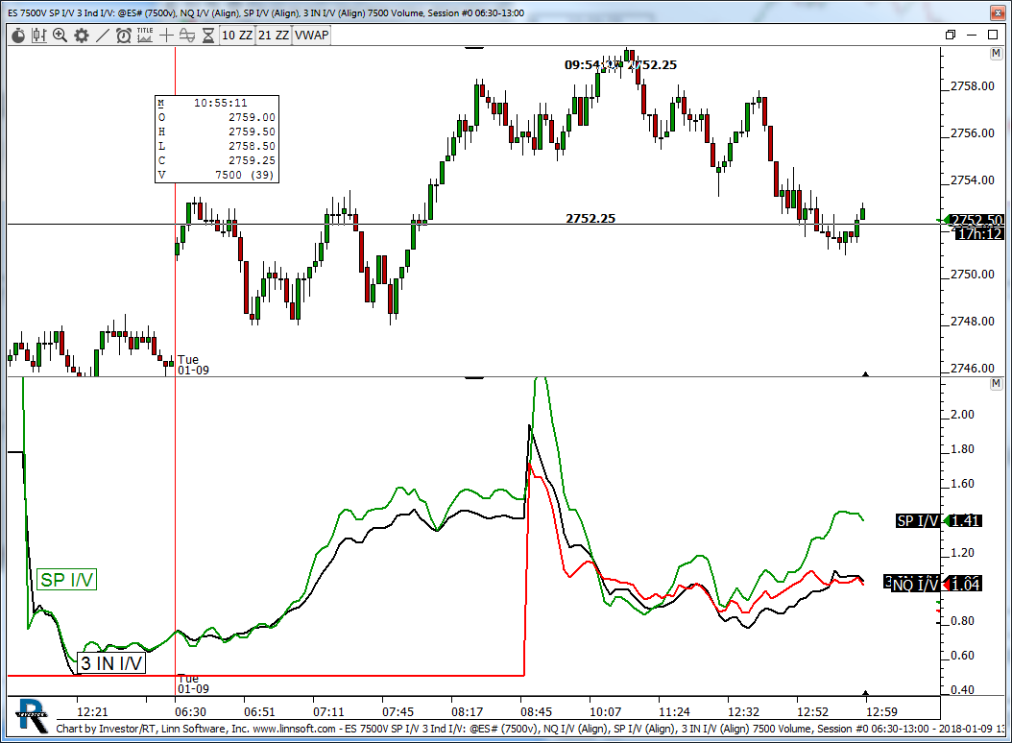
Task: Open chart preferences gear icon
Action: [82, 36]
